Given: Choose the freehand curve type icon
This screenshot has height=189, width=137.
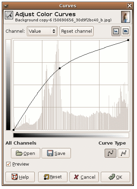Looking at the screenshot, I should coord(124,153).
